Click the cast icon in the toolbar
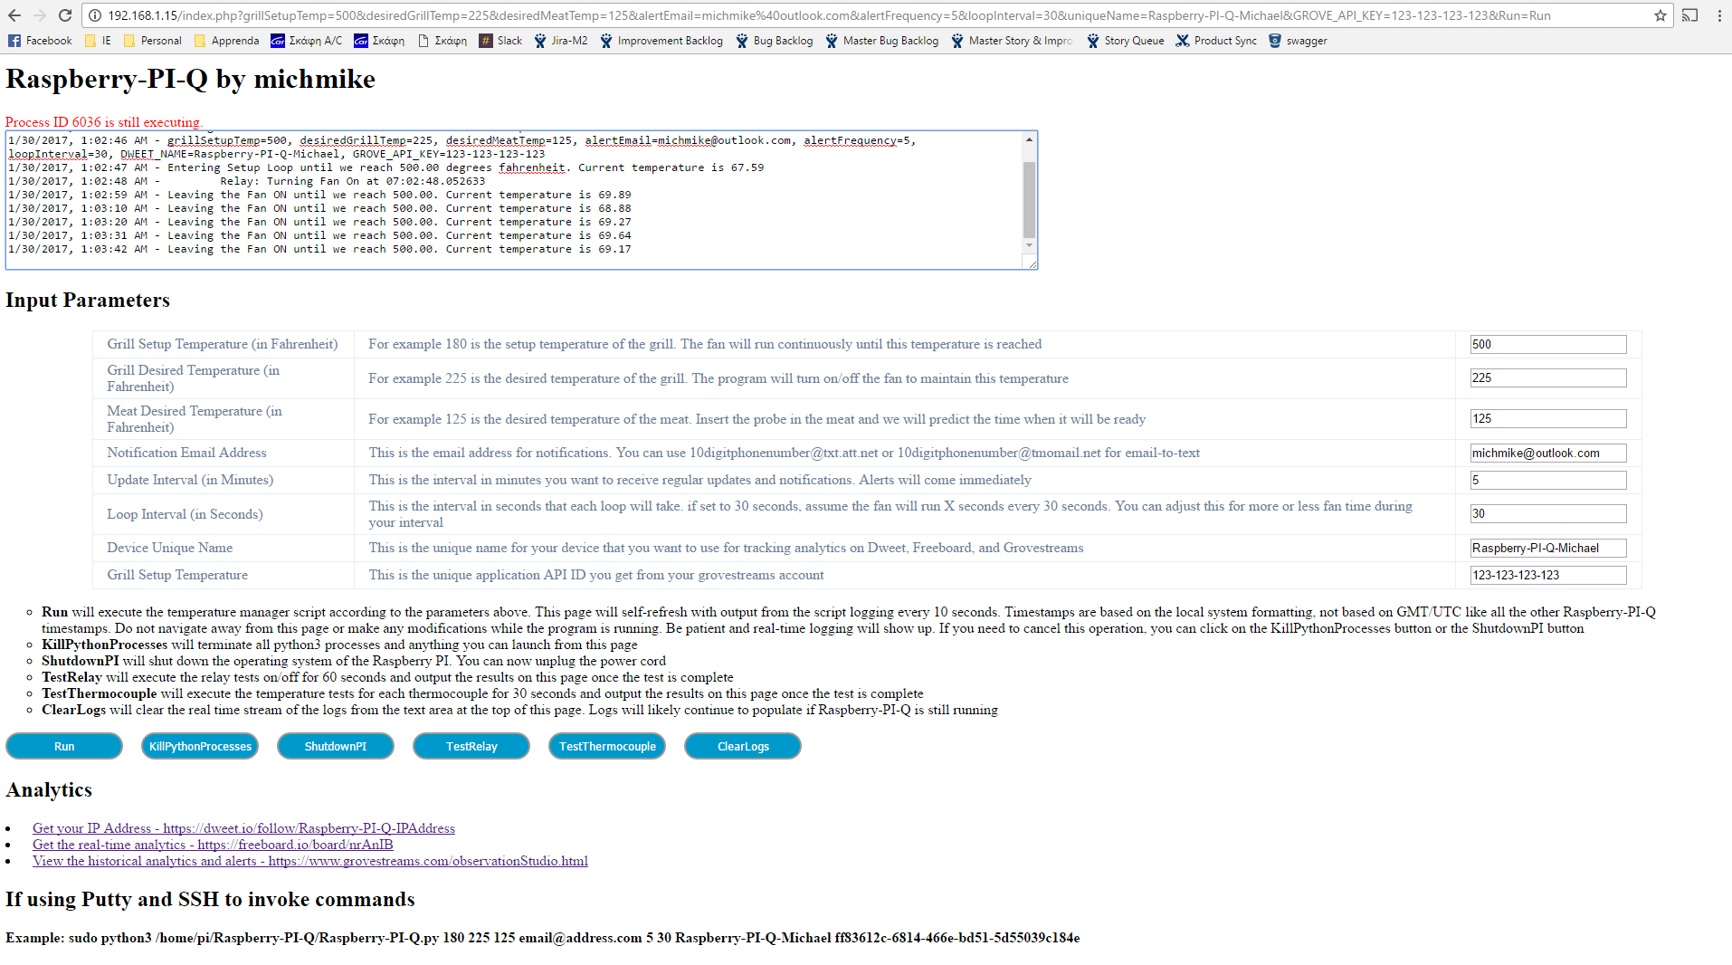This screenshot has width=1732, height=965. (x=1689, y=15)
